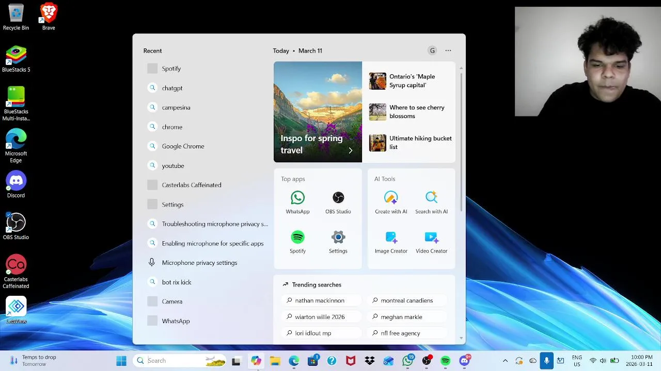
Task: Select recent search bot rix kick
Action: point(207,282)
